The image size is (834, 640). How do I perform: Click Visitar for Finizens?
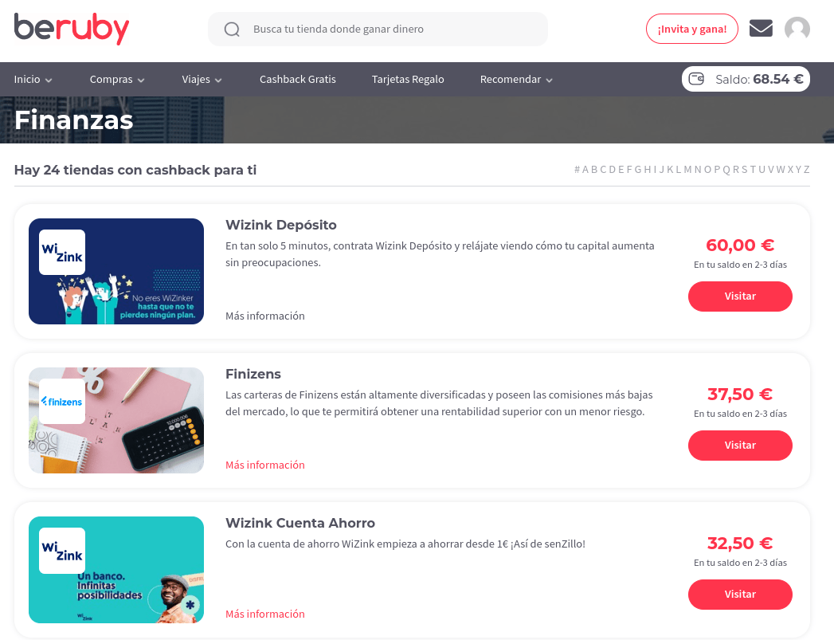pyautogui.click(x=740, y=446)
